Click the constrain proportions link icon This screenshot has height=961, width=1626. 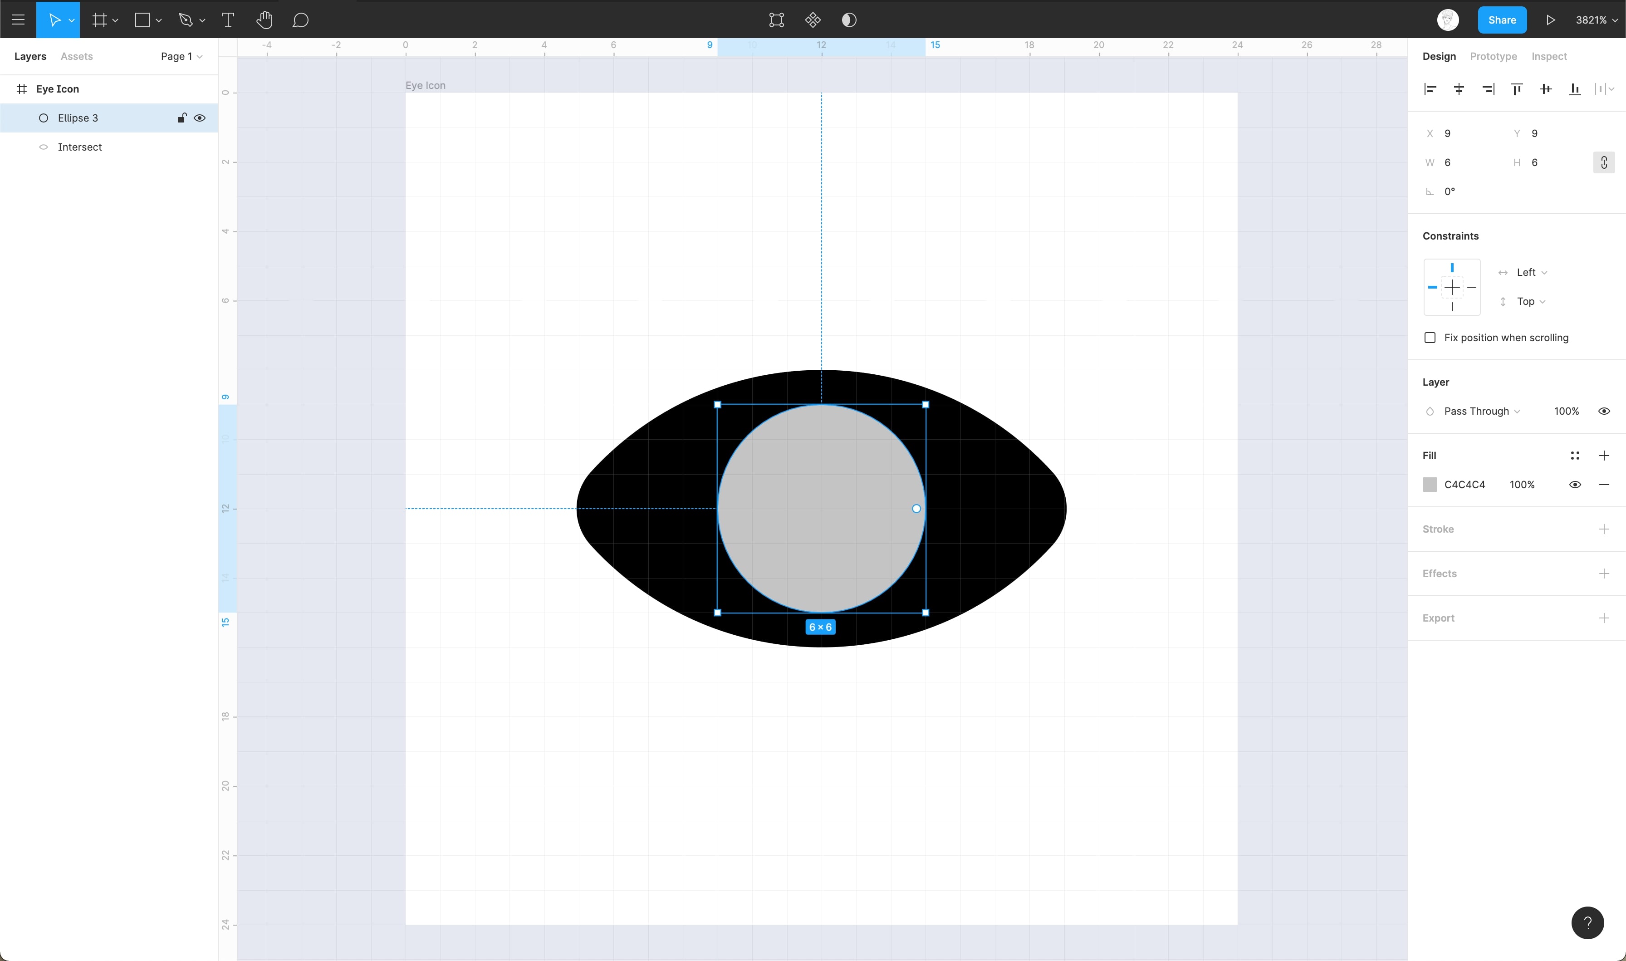pos(1603,162)
